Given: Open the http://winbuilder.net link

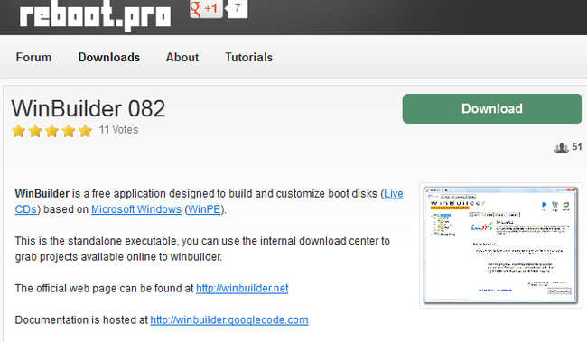Looking at the screenshot, I should click(x=242, y=288).
